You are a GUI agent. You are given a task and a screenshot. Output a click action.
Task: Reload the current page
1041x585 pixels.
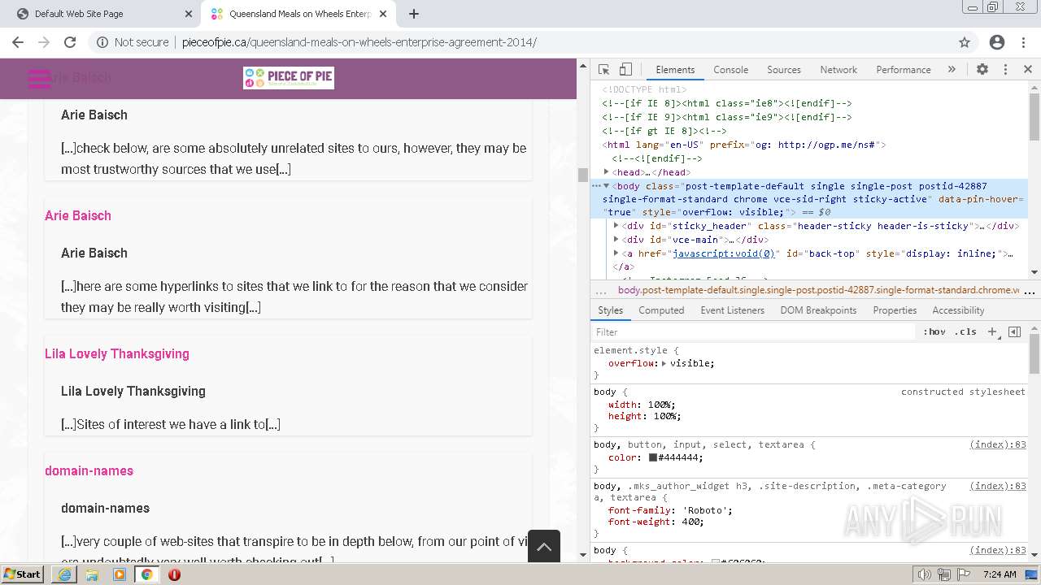70,42
